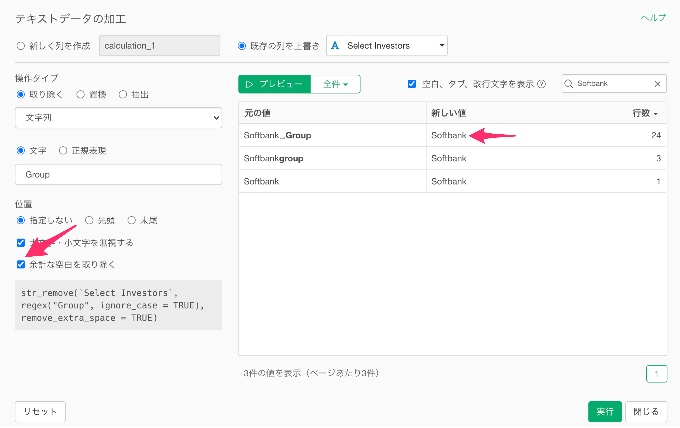Select '既存の列を上書き' radio button
The height and width of the screenshot is (428, 680).
click(x=242, y=45)
